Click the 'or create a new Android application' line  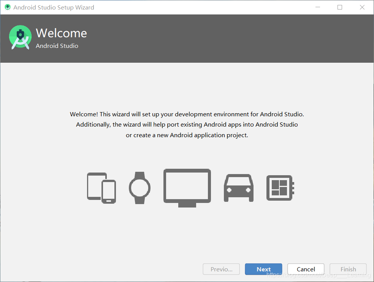pyautogui.click(x=187, y=135)
